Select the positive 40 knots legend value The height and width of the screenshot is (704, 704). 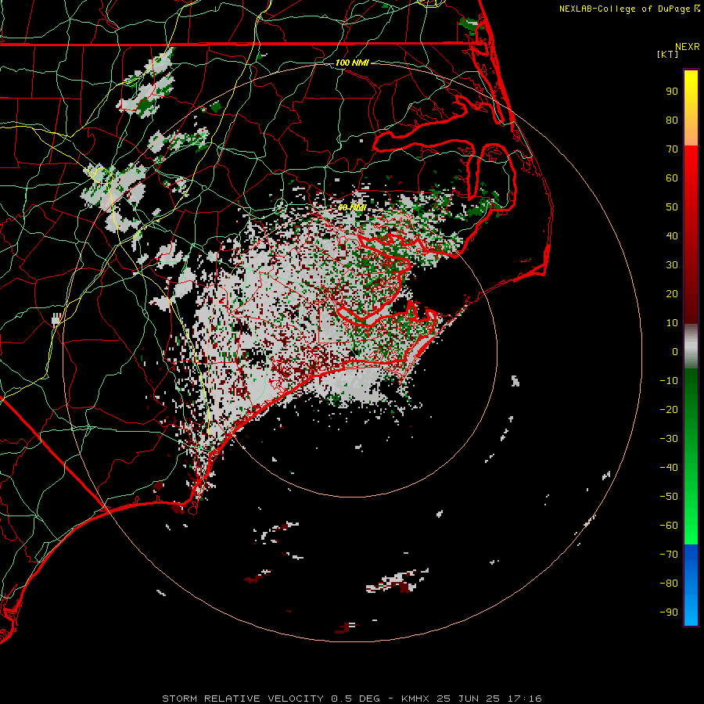point(672,235)
